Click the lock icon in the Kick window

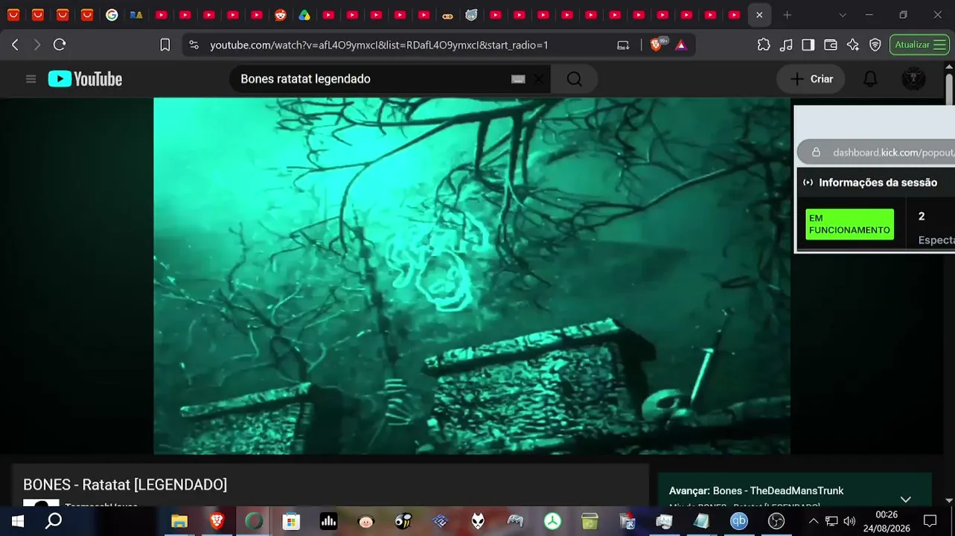[x=816, y=153]
